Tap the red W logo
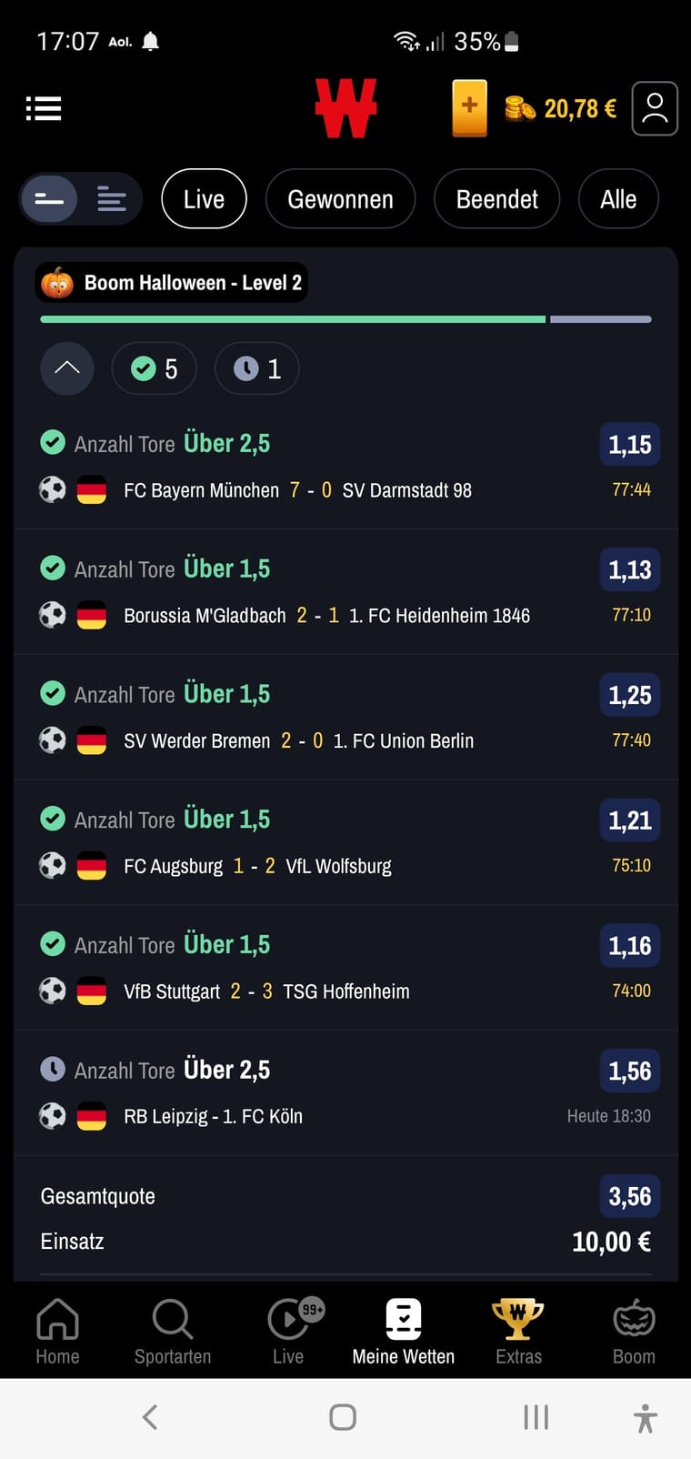The image size is (691, 1459). tap(345, 108)
